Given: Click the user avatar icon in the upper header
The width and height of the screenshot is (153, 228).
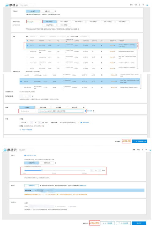Looking at the screenshot, I should coord(147,5).
